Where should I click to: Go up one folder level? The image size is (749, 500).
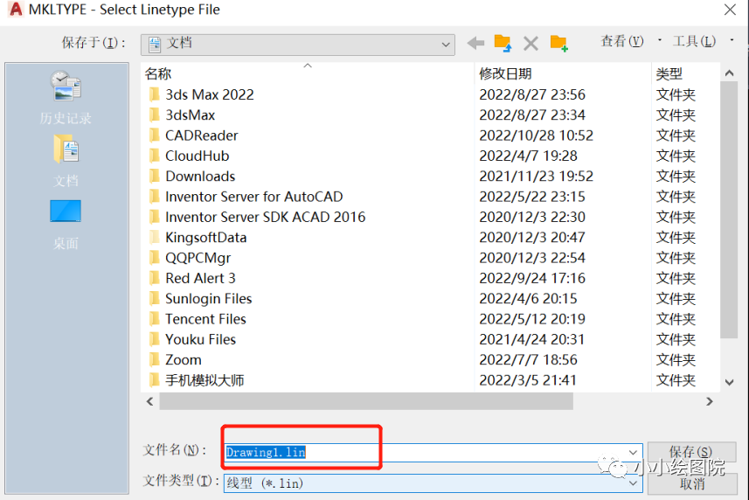[503, 44]
